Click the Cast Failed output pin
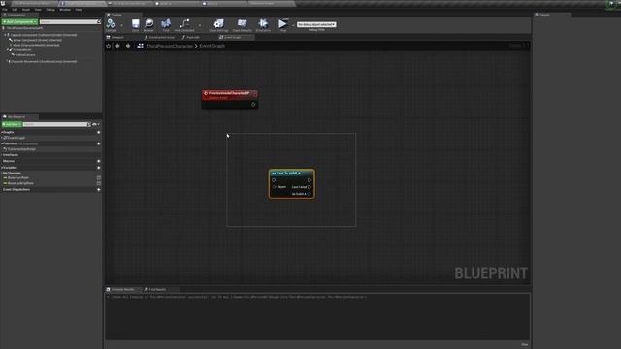This screenshot has height=349, width=621. (x=310, y=187)
